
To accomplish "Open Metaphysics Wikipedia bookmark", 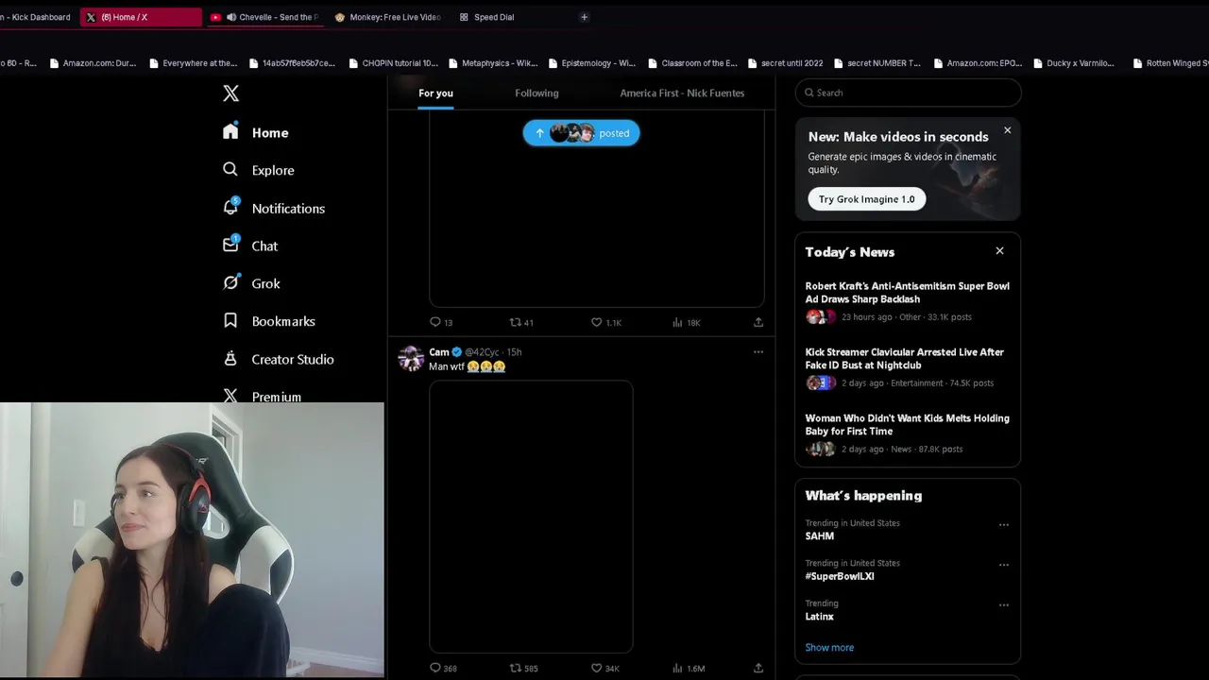I will coord(493,63).
